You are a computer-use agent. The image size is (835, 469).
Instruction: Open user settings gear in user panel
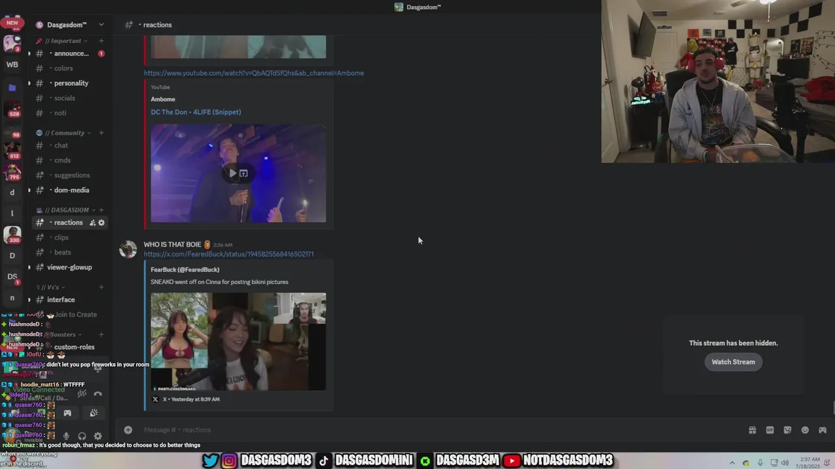point(98,436)
